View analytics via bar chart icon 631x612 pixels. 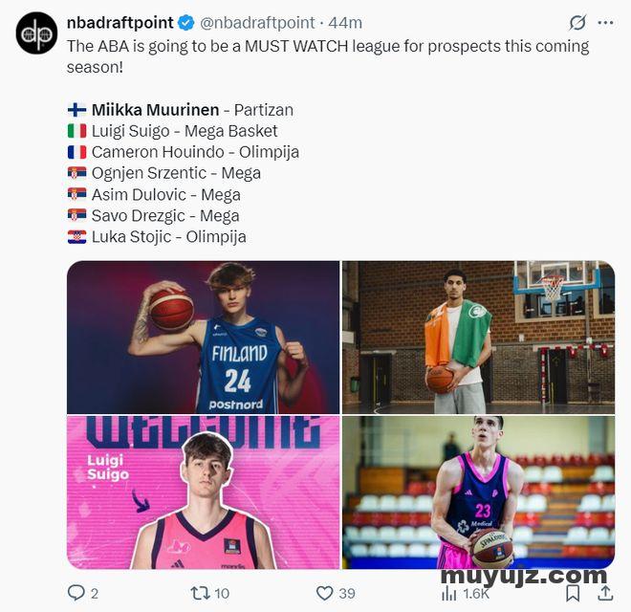coord(448,593)
